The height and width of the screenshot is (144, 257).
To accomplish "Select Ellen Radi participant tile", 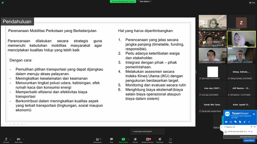I will pos(213,72).
